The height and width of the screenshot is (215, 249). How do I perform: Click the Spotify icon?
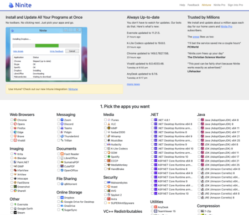tap(109, 157)
